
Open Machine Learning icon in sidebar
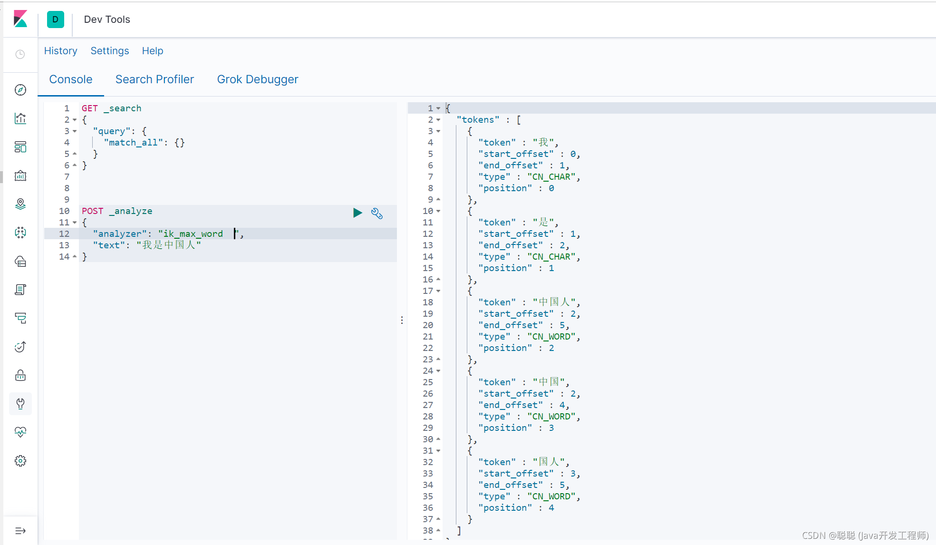20,233
